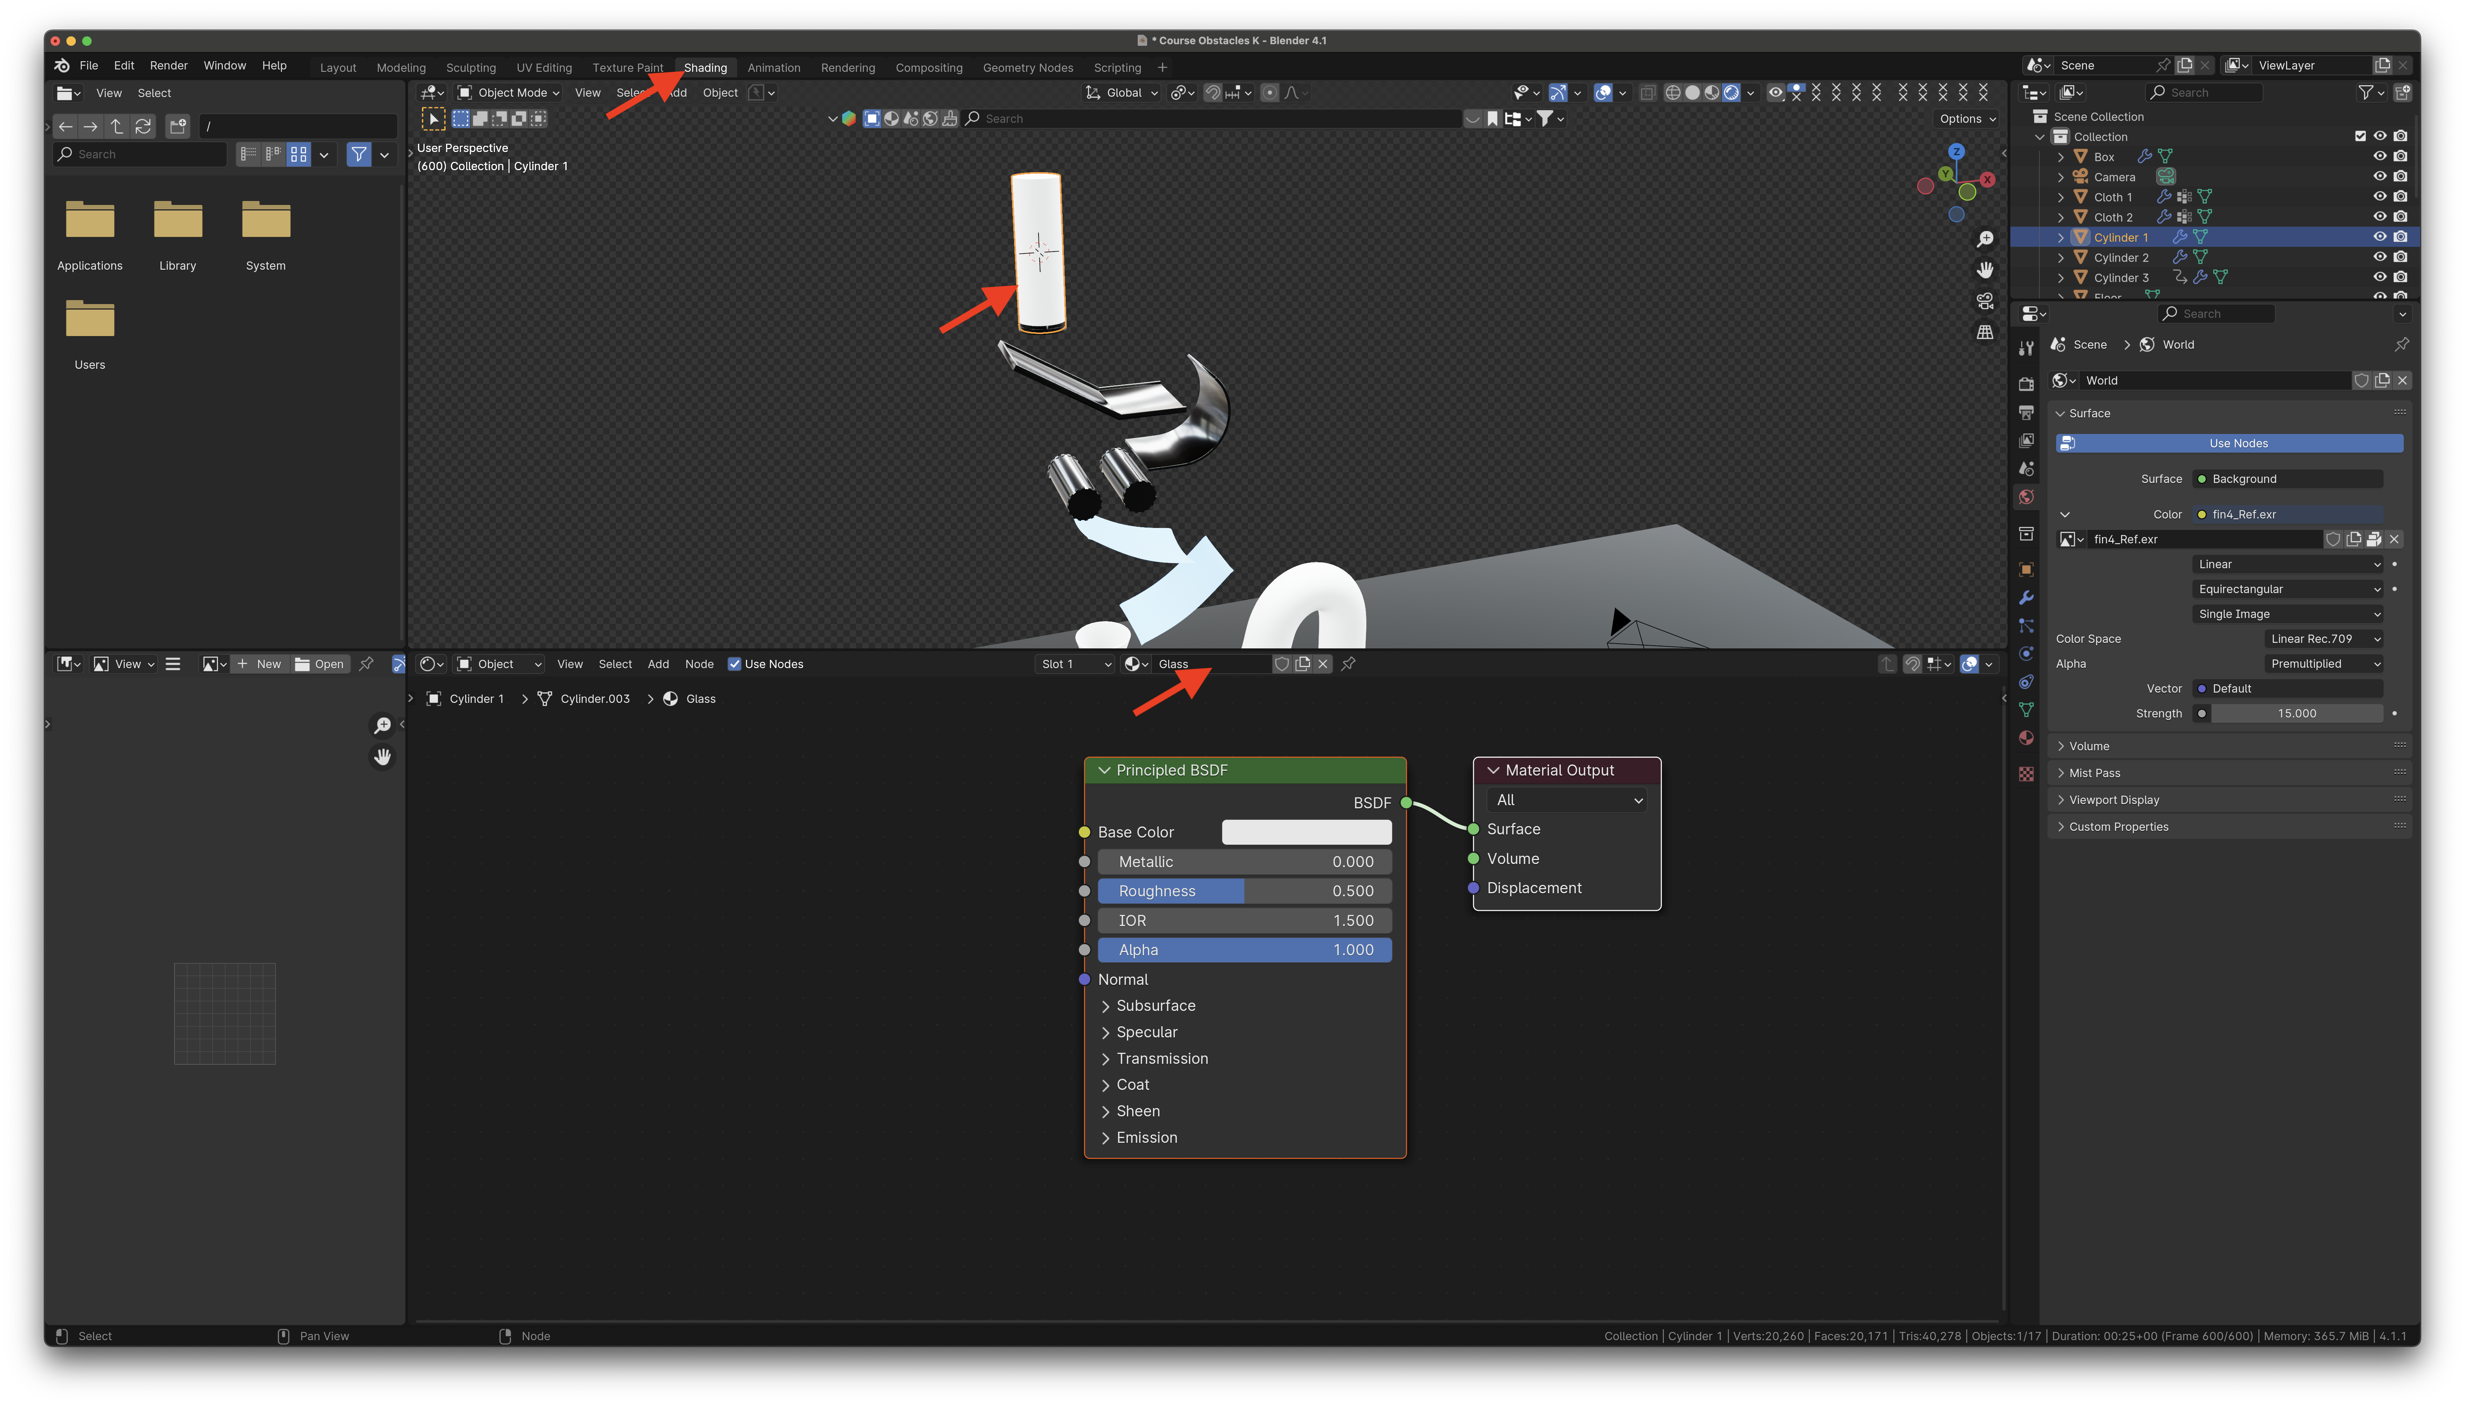Toggle Cloth 2 render visibility camera icon
Viewport: 2465px width, 1405px height.
point(2400,217)
